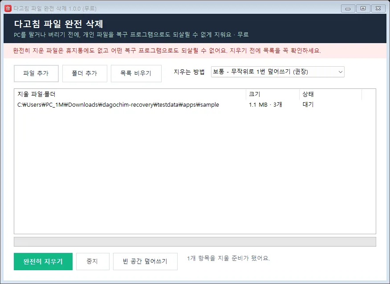Click the 대기 status cell
The image size is (390, 284).
(308, 104)
